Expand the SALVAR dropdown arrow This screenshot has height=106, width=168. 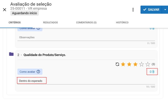coord(165,10)
